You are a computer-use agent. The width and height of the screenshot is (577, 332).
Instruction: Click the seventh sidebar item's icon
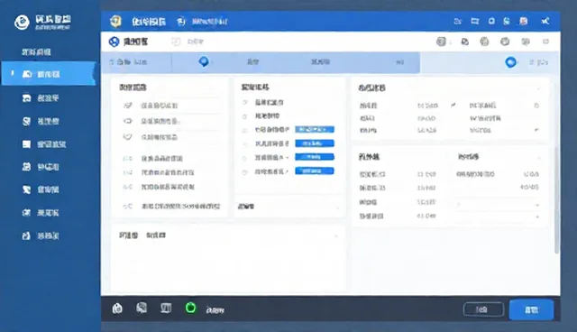(26, 212)
